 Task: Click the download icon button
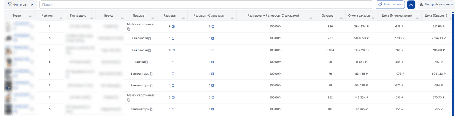(411, 4)
